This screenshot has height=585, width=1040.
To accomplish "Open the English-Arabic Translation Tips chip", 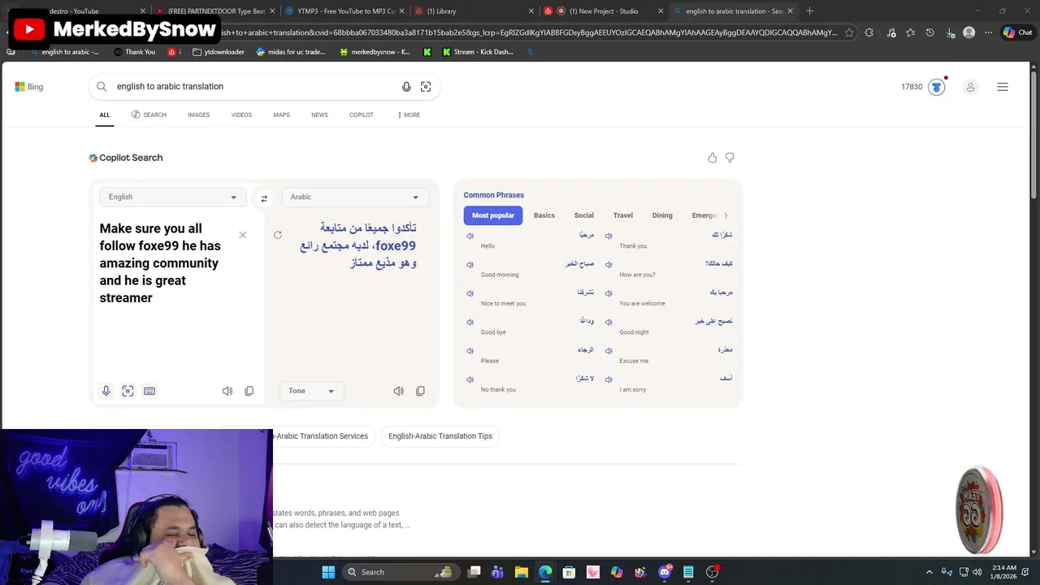I will (440, 436).
